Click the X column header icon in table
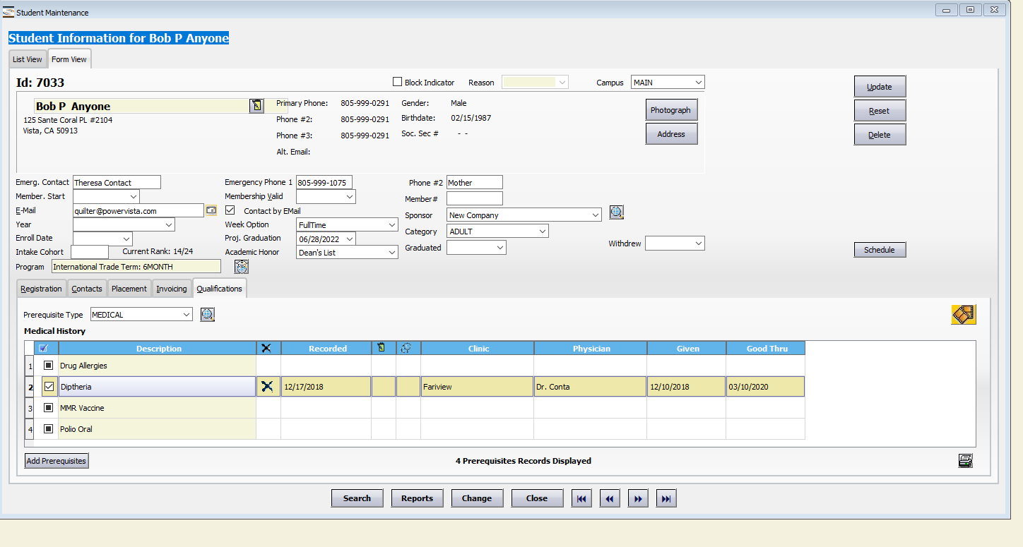The height and width of the screenshot is (547, 1023). coord(268,348)
